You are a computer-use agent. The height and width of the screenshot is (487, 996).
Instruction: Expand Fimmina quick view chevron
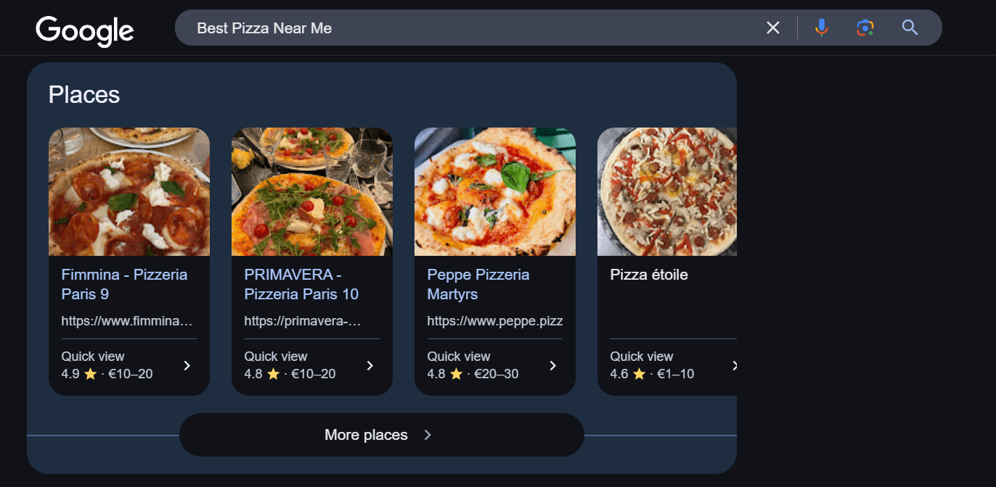[x=187, y=365]
